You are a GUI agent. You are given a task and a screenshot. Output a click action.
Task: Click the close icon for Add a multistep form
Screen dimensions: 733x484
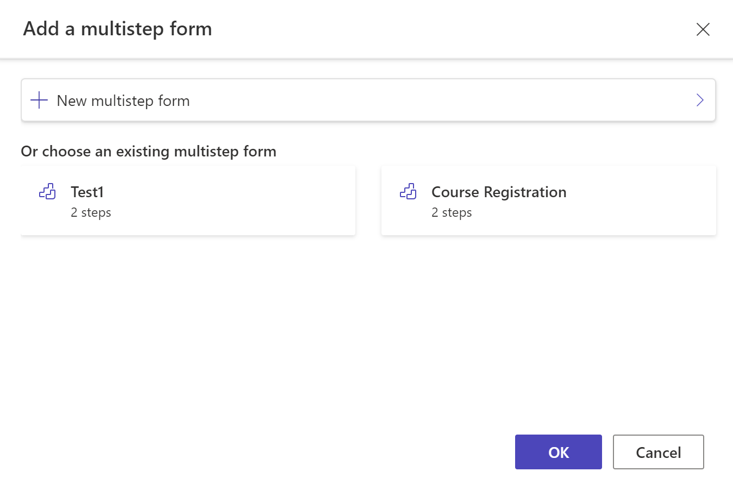[703, 29]
